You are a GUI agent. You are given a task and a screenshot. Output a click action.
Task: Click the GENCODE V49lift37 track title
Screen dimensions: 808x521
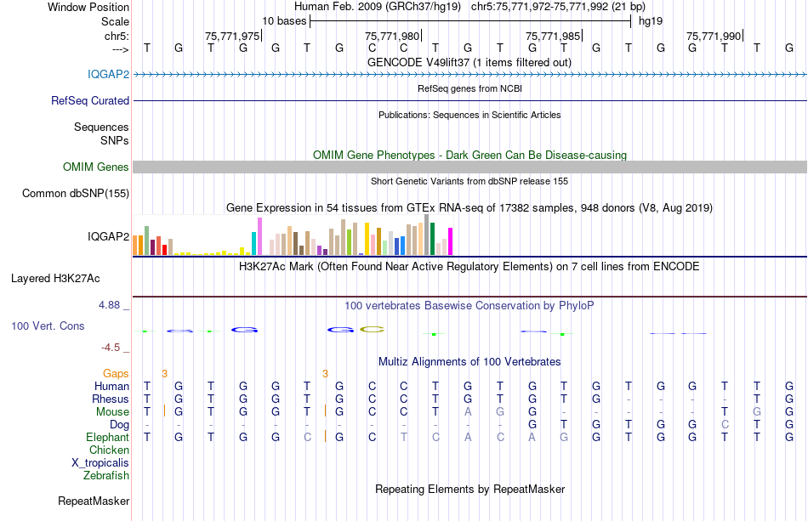[469, 62]
